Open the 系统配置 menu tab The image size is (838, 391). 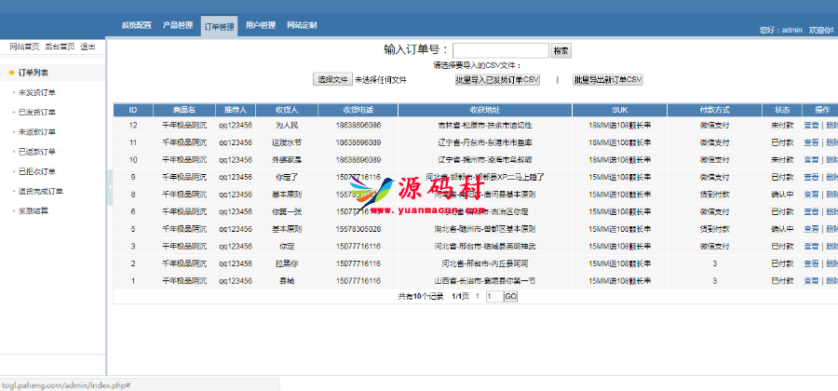pyautogui.click(x=137, y=25)
